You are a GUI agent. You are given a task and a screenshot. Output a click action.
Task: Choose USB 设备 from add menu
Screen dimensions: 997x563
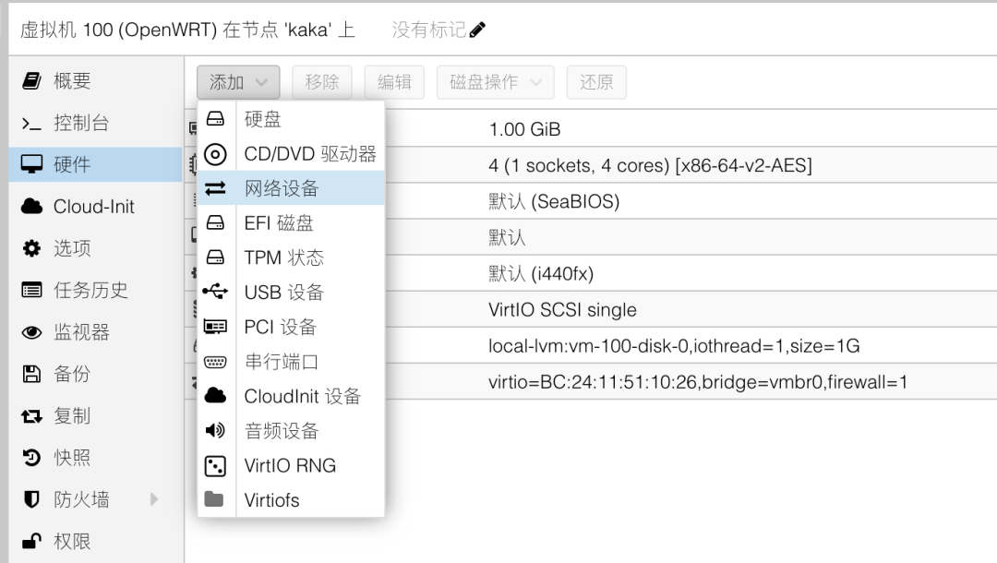[x=291, y=293]
